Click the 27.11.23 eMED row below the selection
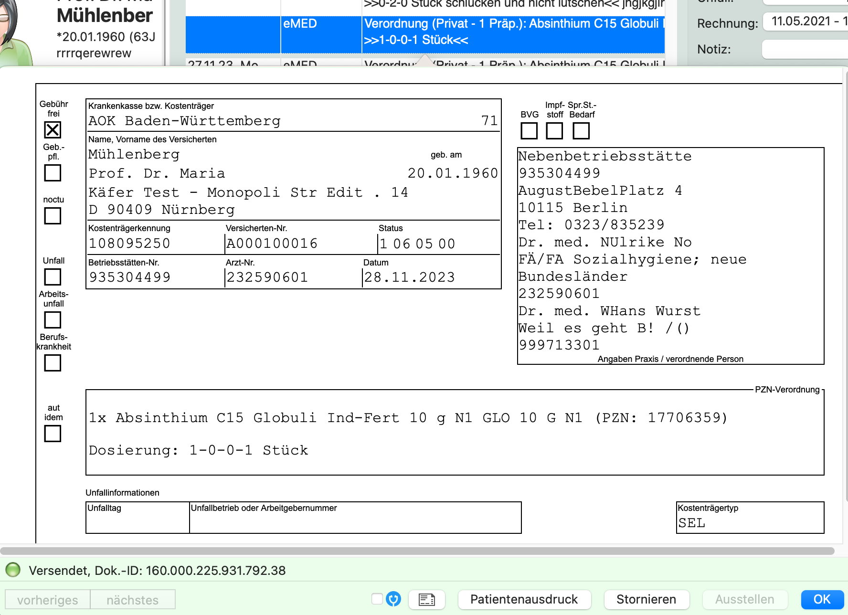Image resolution: width=848 pixels, height=615 pixels. [425, 63]
